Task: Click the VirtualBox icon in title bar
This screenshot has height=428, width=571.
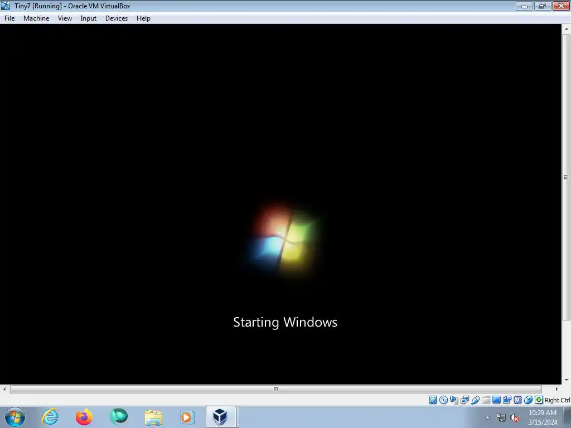Action: click(x=6, y=6)
